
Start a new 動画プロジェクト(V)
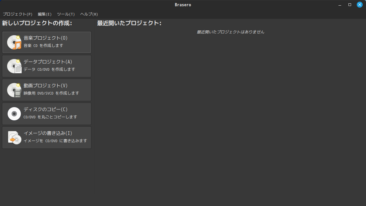(47, 90)
